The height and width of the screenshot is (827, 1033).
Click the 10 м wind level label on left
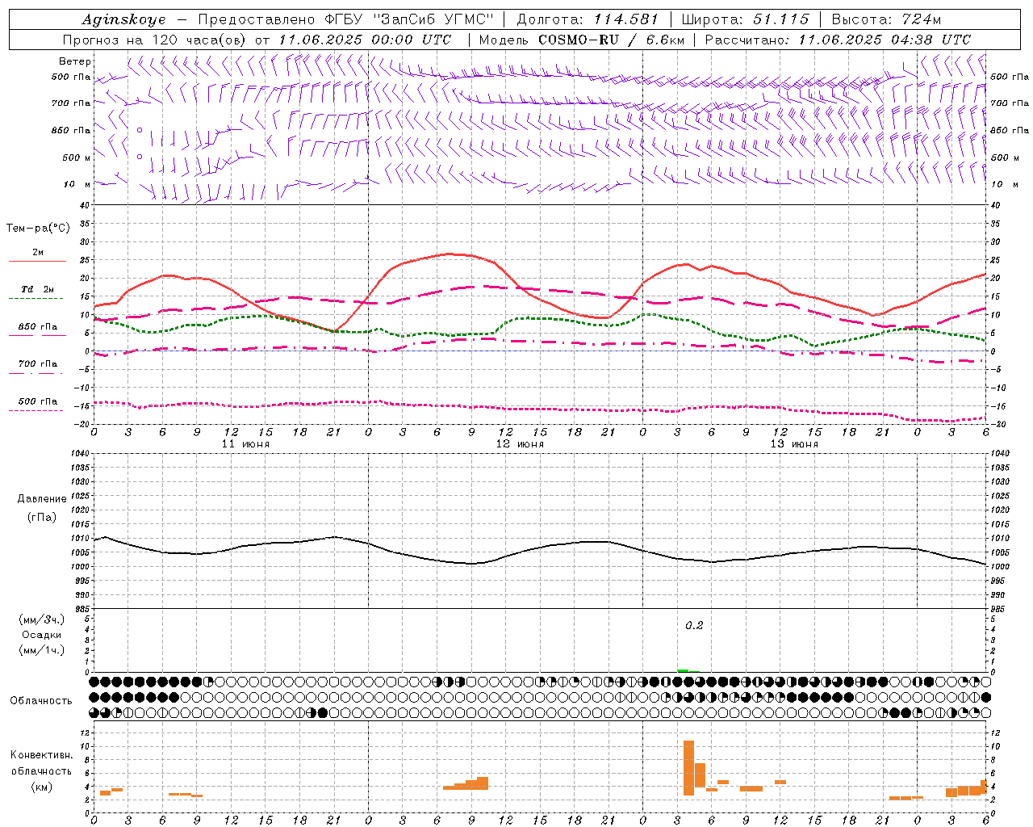tap(77, 184)
